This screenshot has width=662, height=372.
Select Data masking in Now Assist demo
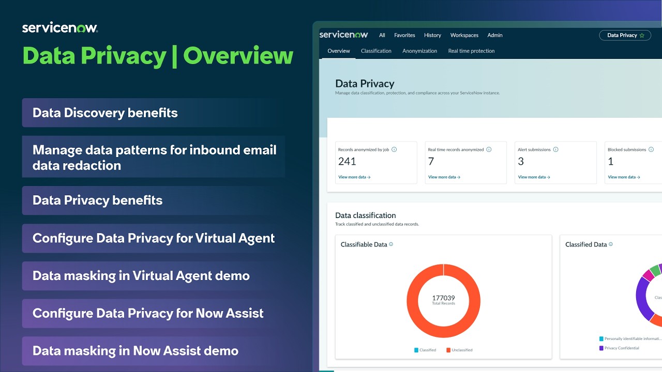point(154,351)
